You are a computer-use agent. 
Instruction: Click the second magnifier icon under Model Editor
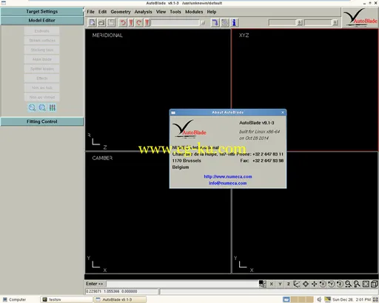[42, 107]
